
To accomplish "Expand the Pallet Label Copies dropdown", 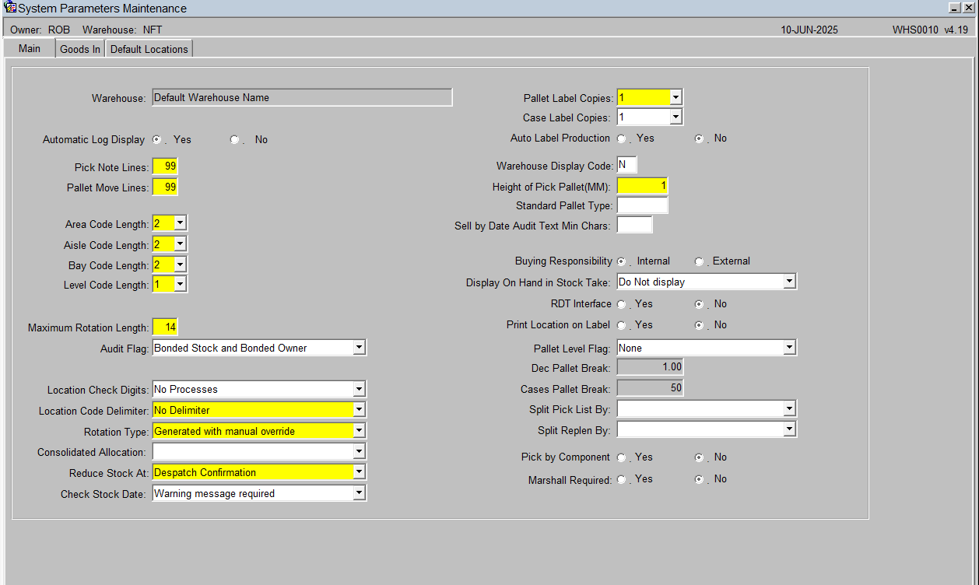I will coord(675,98).
